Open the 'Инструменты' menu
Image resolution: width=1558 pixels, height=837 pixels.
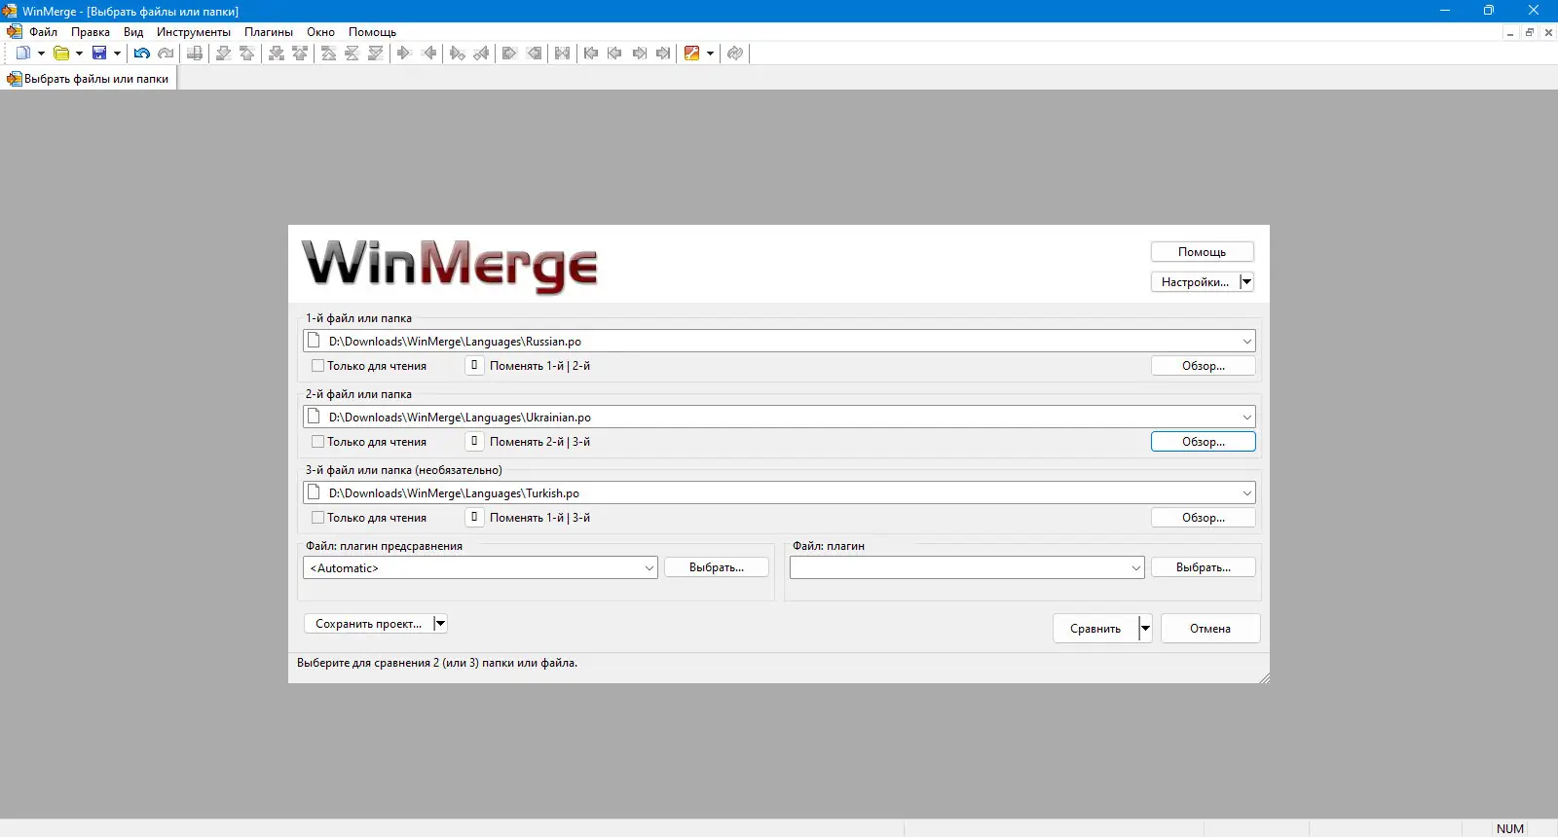click(x=194, y=32)
